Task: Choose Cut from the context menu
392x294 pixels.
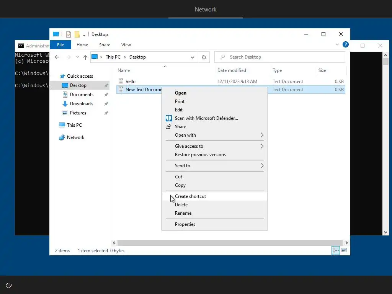Action: (215, 177)
